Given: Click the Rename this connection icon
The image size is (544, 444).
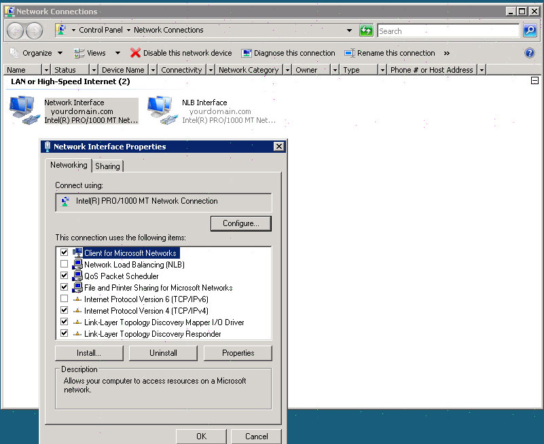Looking at the screenshot, I should 349,53.
